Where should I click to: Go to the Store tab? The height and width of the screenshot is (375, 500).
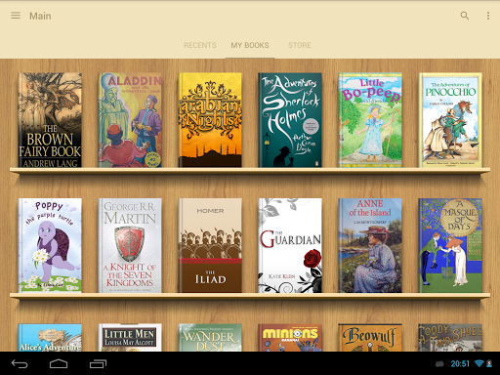tap(300, 45)
